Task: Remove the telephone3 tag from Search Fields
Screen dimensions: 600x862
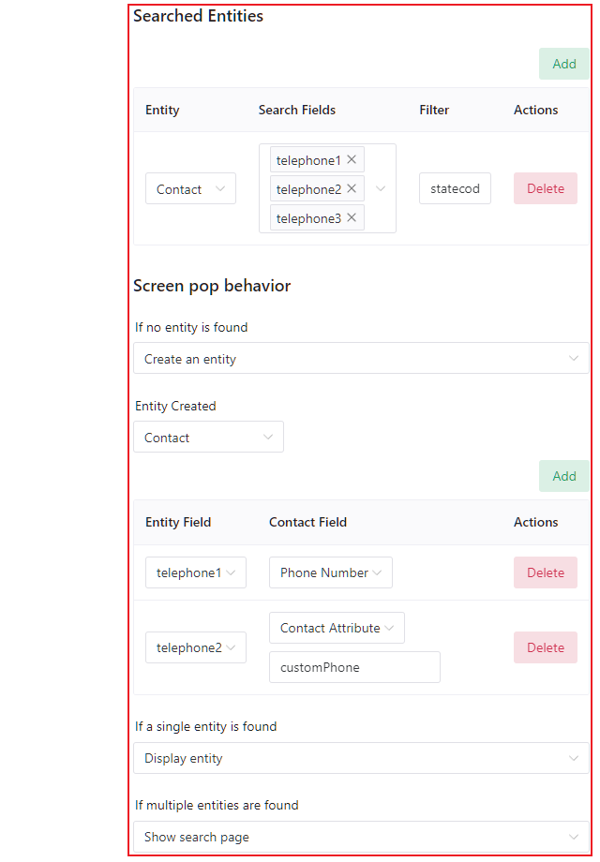Action: (x=351, y=217)
